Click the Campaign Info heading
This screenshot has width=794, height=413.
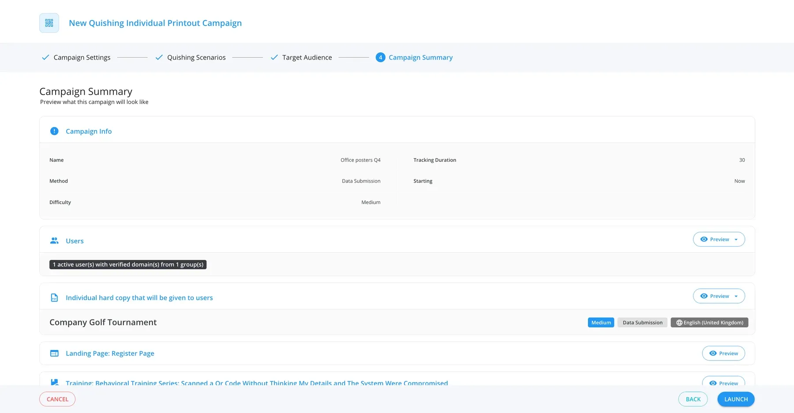coord(89,131)
